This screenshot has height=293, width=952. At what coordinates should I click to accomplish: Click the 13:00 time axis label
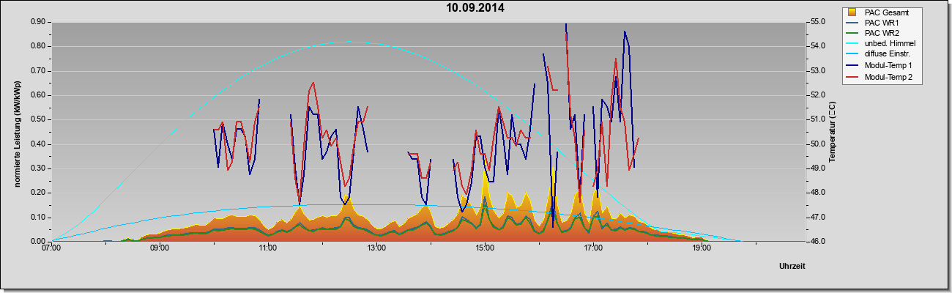point(376,248)
